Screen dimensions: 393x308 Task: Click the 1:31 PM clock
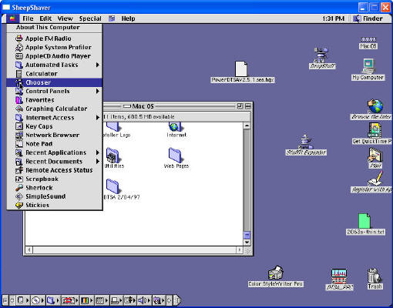(333, 18)
